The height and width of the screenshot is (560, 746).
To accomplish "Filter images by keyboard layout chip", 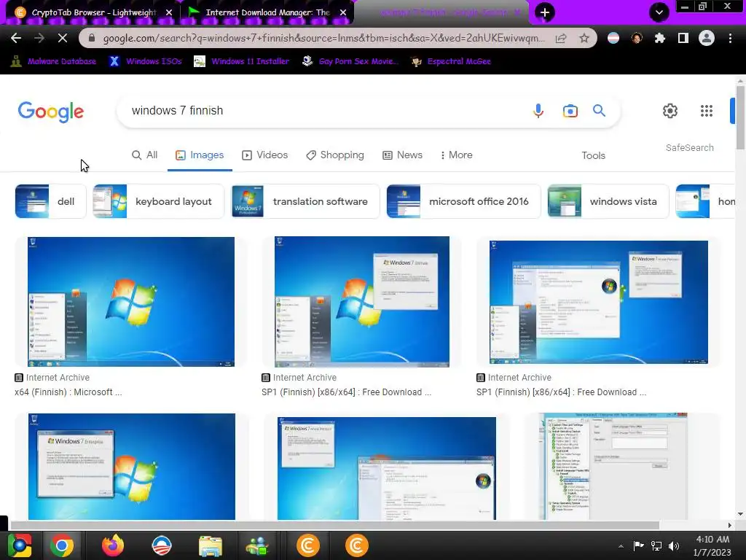I will [x=158, y=201].
